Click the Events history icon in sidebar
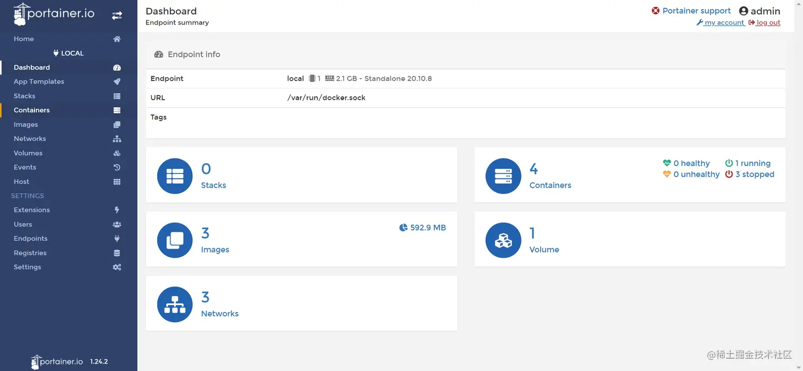Screen dimensions: 803x371 [x=117, y=167]
